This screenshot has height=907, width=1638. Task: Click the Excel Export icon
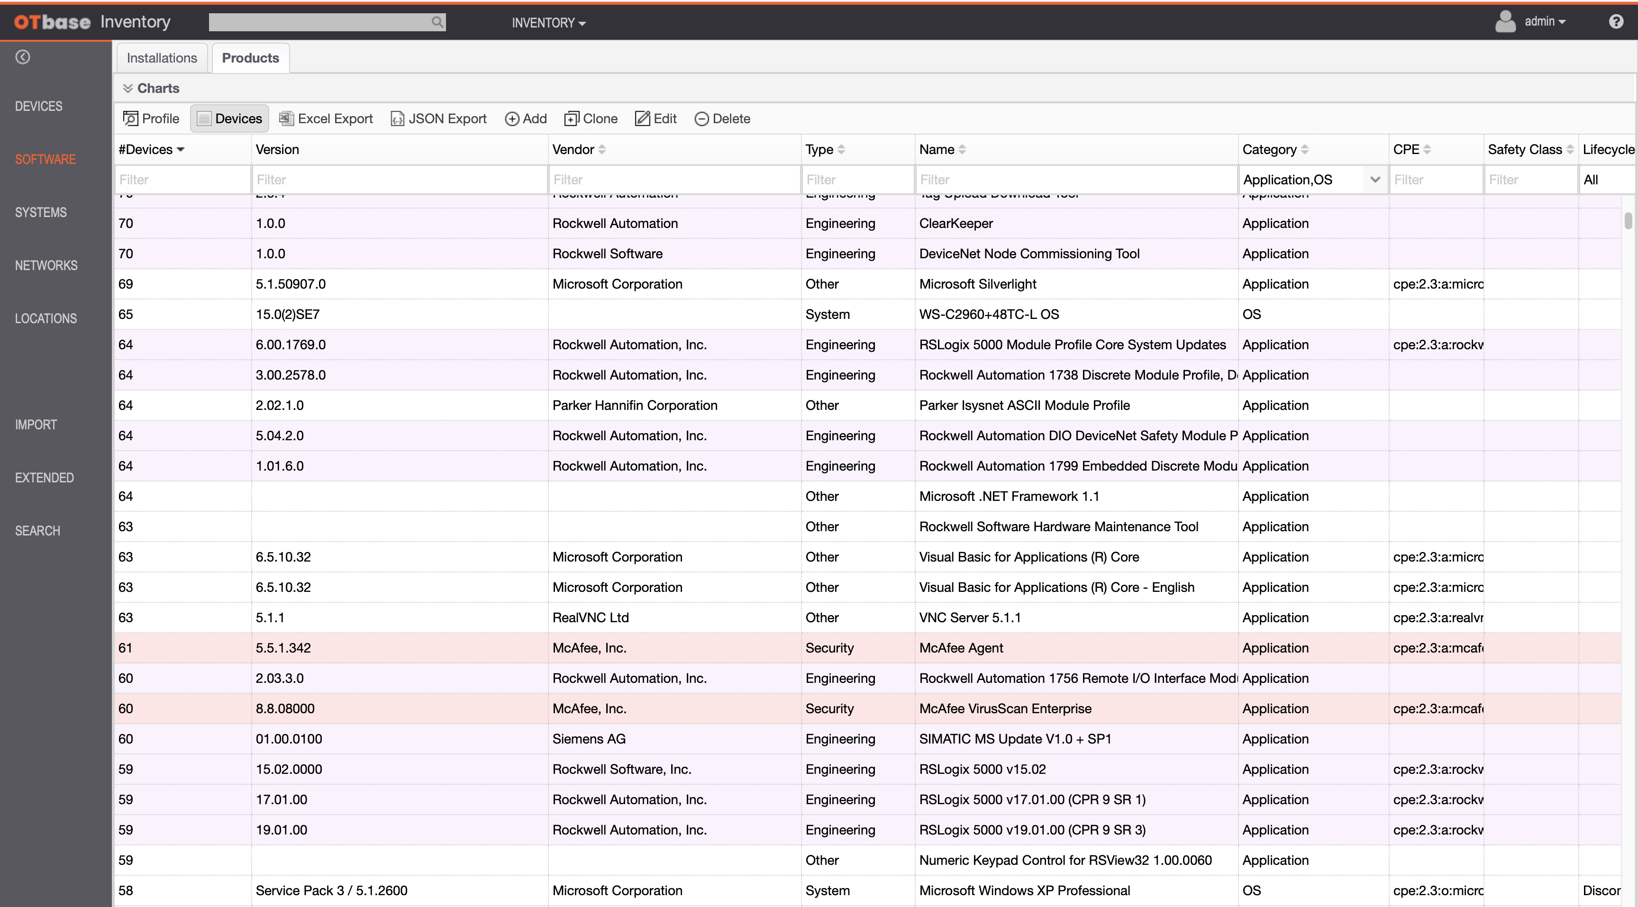[287, 119]
